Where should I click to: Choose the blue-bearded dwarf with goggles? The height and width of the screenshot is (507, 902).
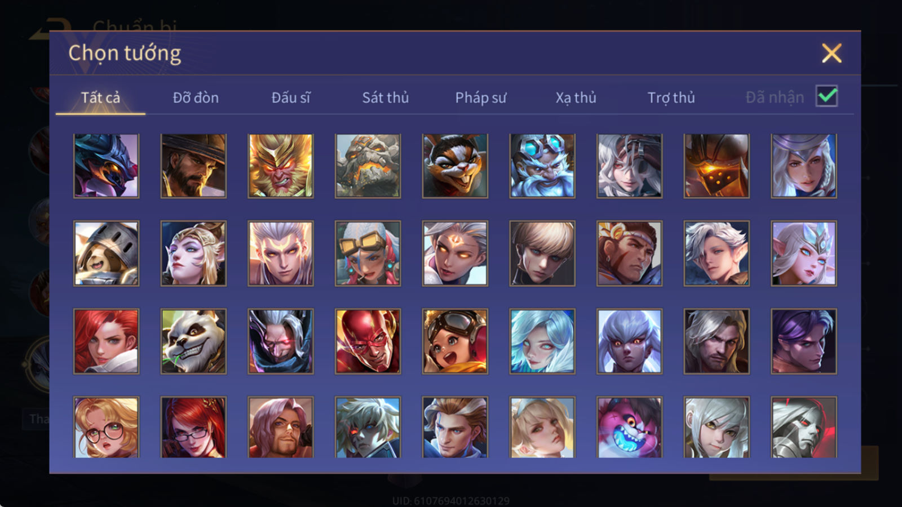tap(542, 166)
